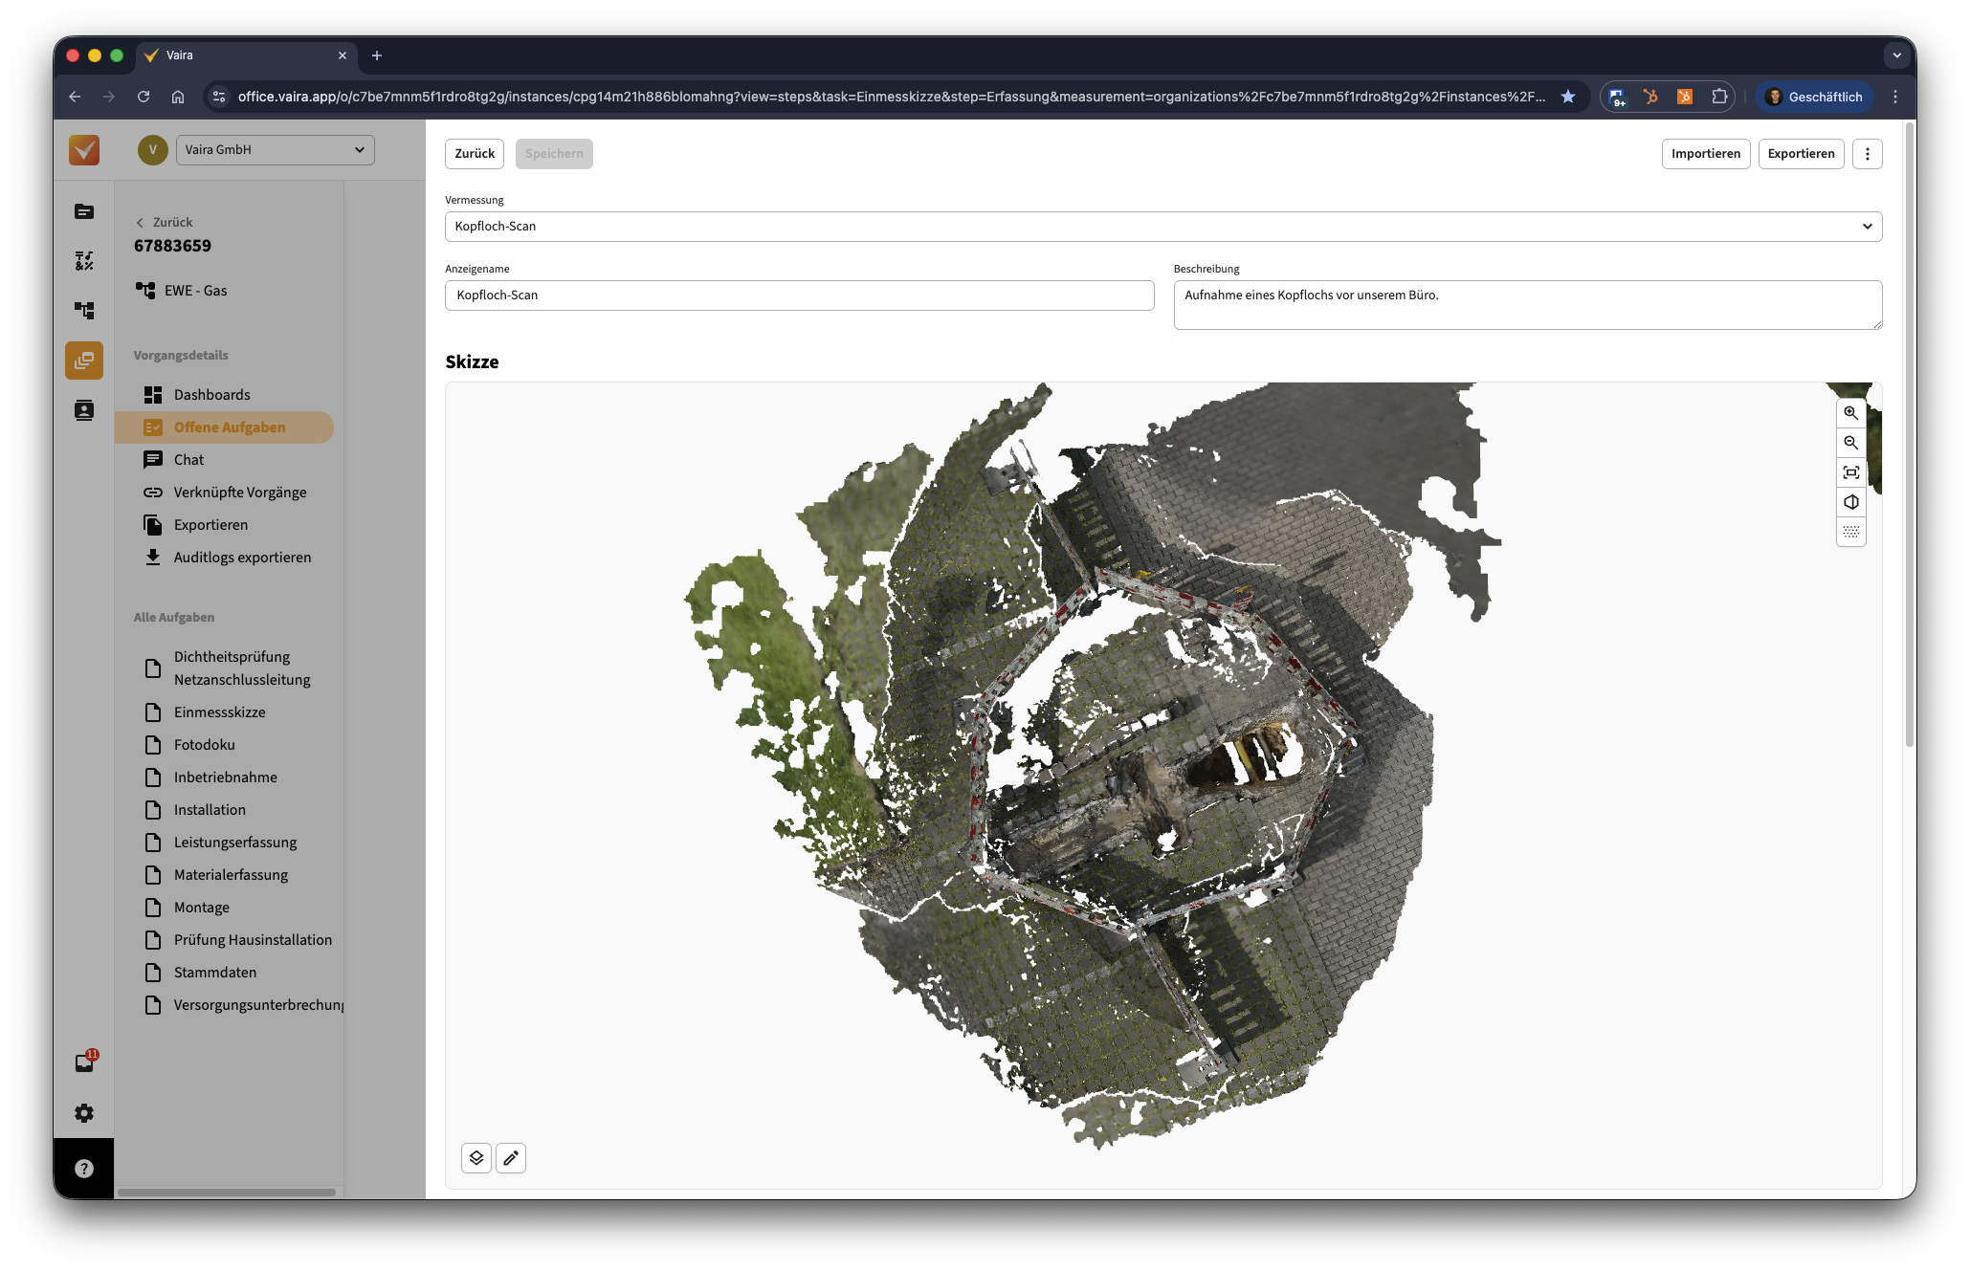Screen dimensions: 1970x1270
Task: Zoom out of the Skizze view
Action: 1850,443
